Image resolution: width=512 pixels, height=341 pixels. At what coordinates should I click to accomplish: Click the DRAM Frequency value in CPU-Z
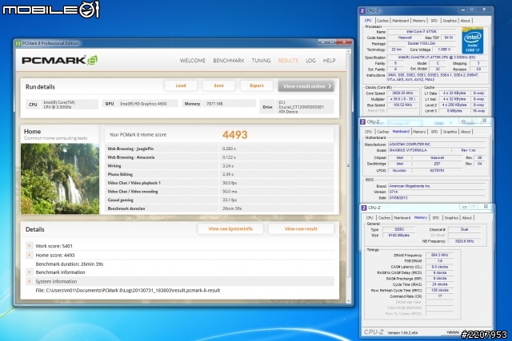(439, 255)
